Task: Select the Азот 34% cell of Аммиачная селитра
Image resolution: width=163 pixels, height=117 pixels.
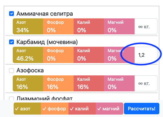Action: (28, 26)
